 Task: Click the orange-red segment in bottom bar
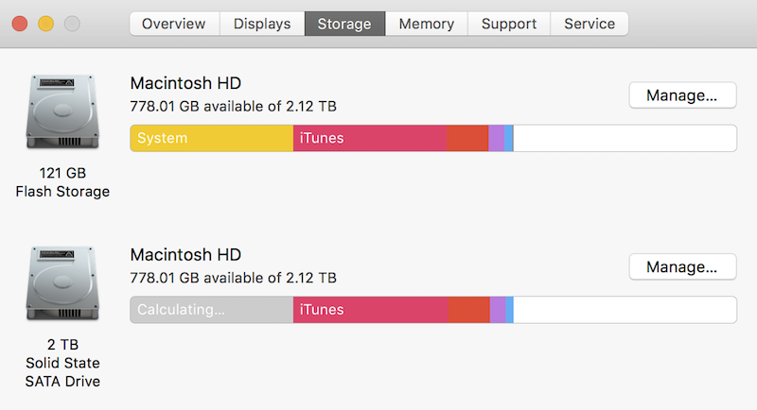468,310
